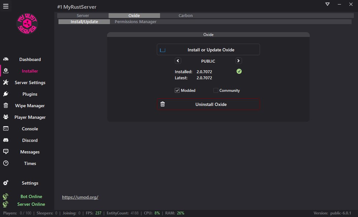
Task: Click Latest version 2.0.7072 value
Action: pyautogui.click(x=204, y=78)
